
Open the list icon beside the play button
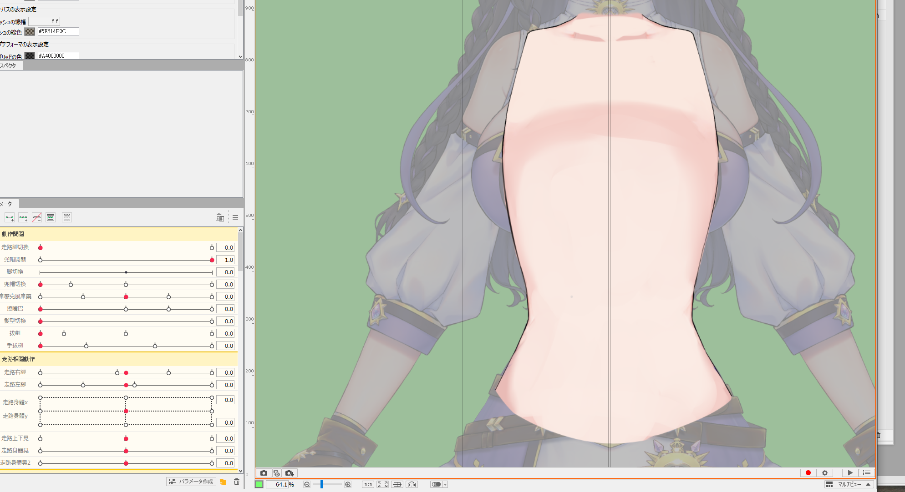[866, 473]
